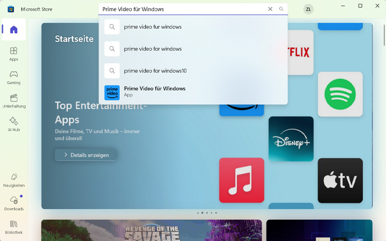This screenshot has width=386, height=241.
Task: Minimize the Microsoft Store window
Action: (x=343, y=6)
